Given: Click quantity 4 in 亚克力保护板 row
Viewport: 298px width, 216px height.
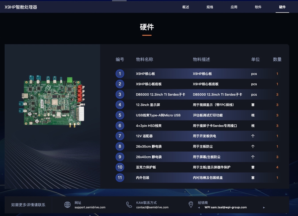Looking at the screenshot, I should coord(277,167).
